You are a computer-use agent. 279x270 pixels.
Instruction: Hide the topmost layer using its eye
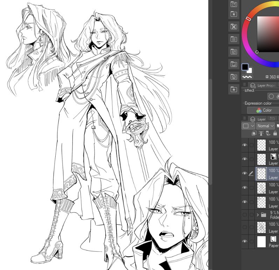(x=245, y=145)
